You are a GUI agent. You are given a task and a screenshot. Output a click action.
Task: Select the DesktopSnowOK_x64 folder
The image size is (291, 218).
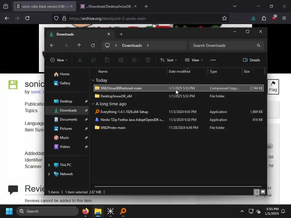point(178,96)
